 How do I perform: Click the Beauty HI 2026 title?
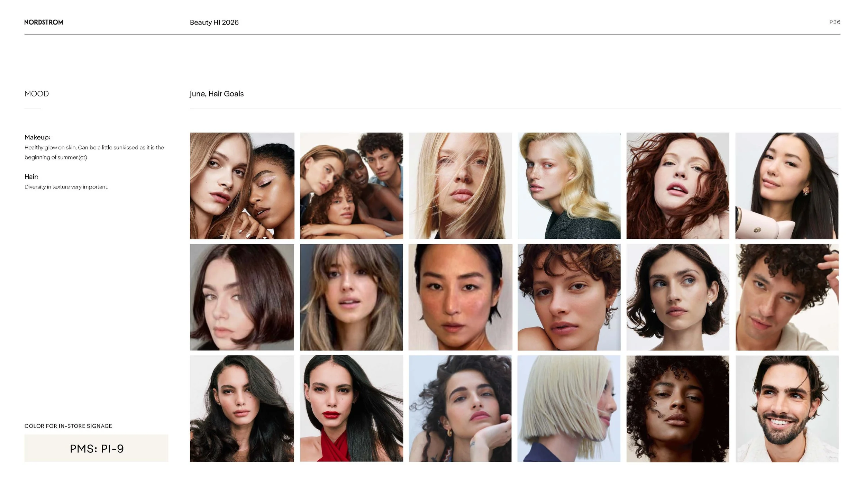point(214,22)
